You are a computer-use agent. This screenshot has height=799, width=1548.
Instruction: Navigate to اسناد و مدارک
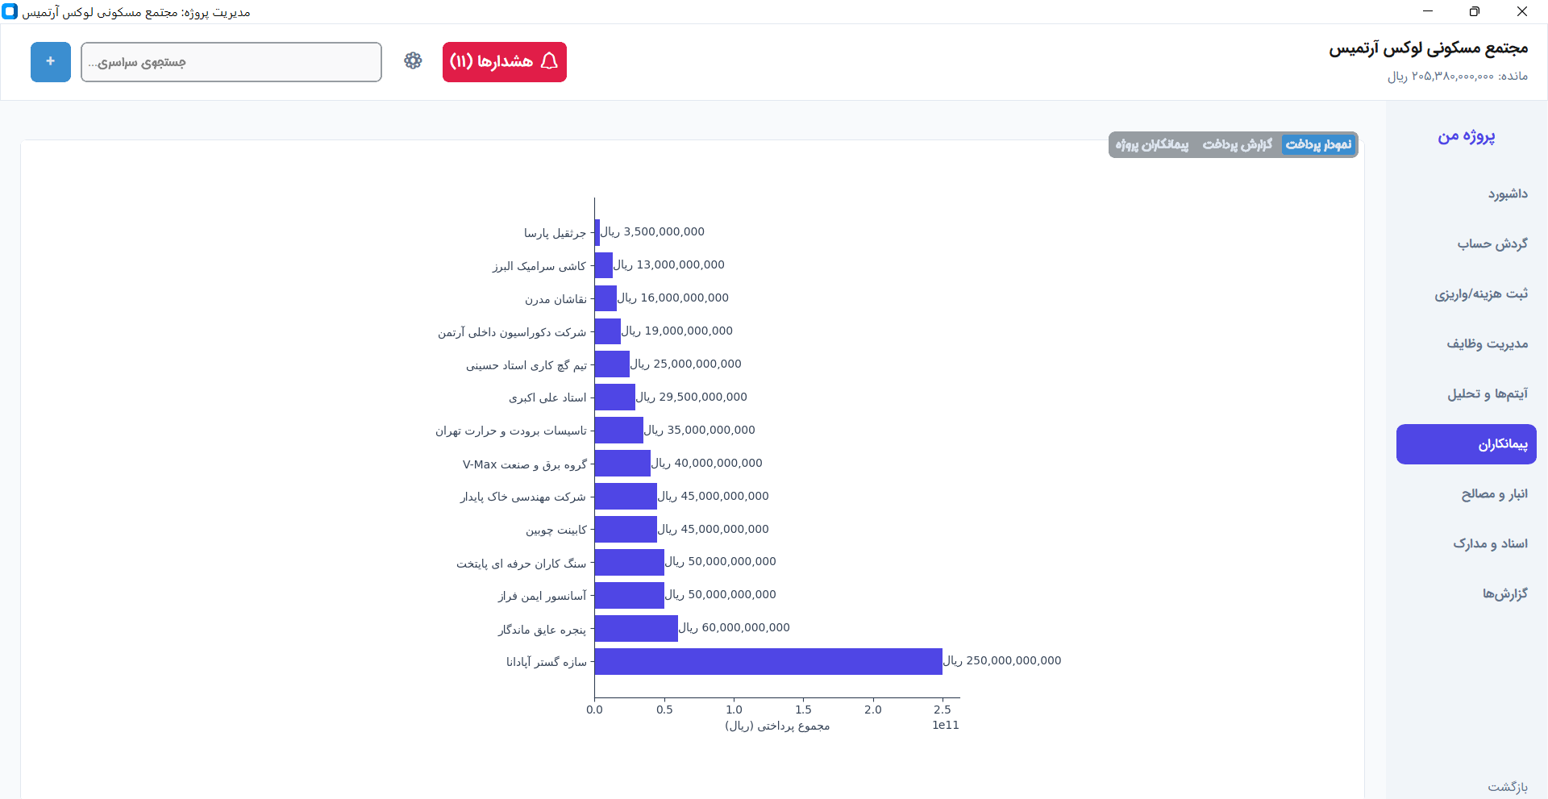coord(1491,543)
